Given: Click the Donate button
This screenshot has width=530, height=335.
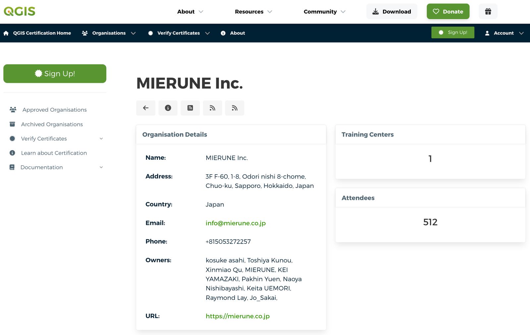Looking at the screenshot, I should (448, 11).
